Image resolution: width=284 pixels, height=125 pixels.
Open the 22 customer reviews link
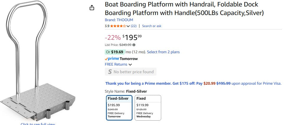pyautogui.click(x=134, y=26)
